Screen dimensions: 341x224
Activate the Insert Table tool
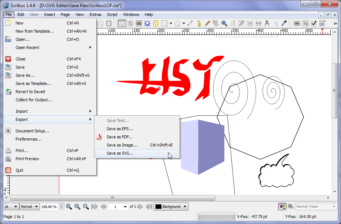point(156,23)
